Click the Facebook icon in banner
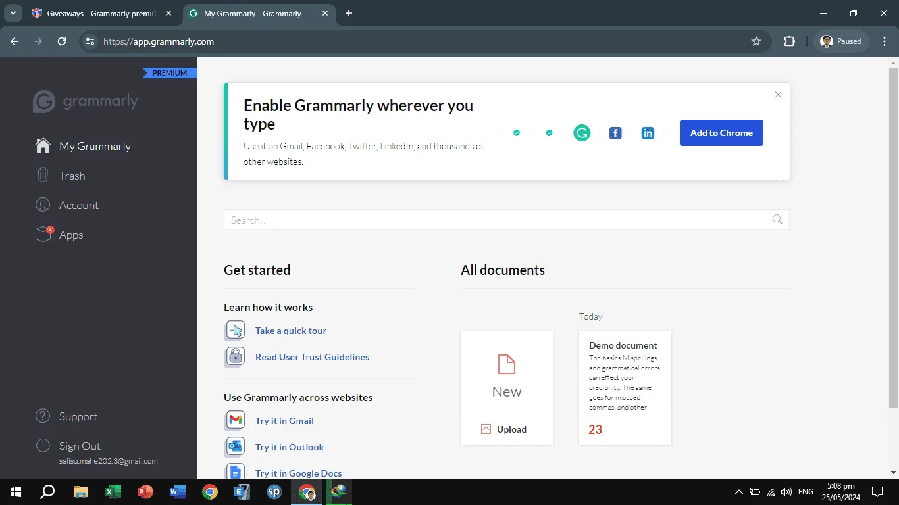Screen dimensions: 899x505 (615, 133)
